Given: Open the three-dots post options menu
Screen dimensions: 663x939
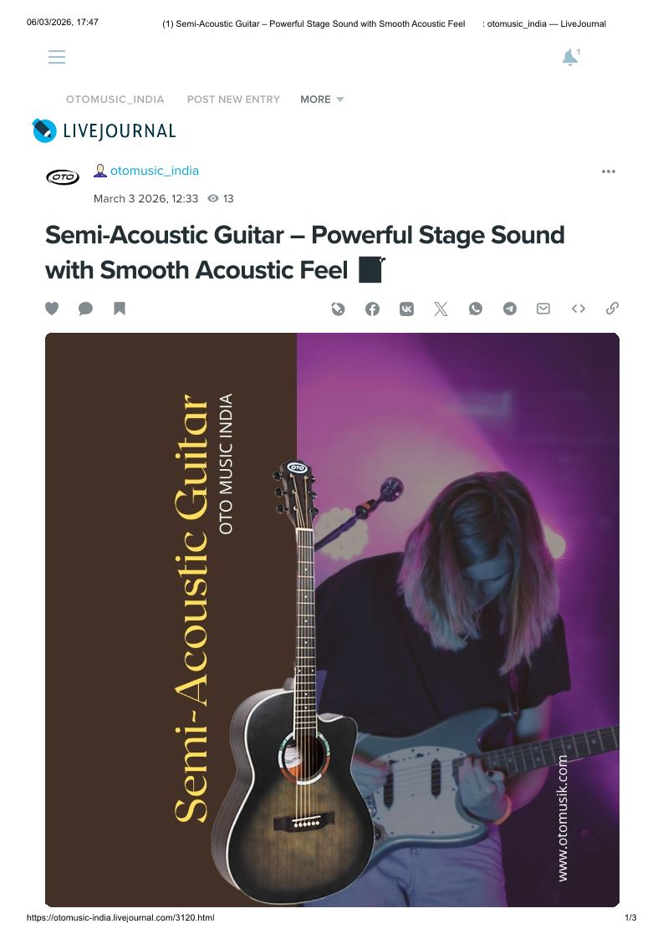Looking at the screenshot, I should (609, 171).
